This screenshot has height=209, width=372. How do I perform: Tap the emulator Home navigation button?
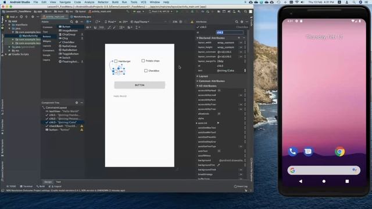click(x=324, y=181)
